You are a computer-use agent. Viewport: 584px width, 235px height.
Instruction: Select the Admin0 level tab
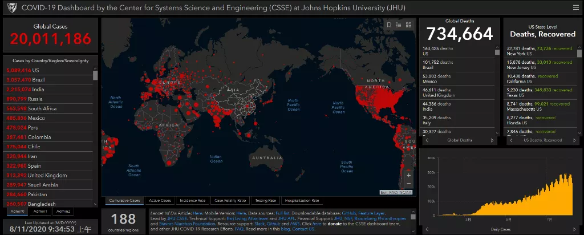coord(17,212)
